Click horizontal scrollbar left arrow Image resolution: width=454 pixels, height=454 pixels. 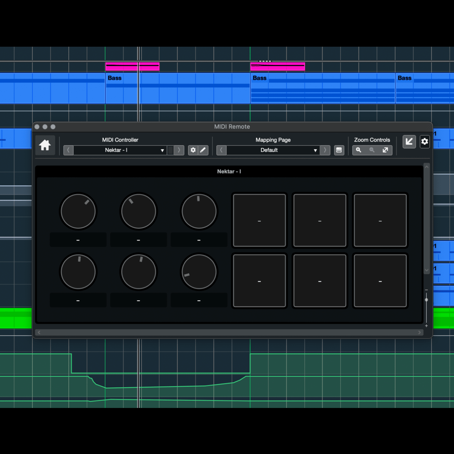click(39, 332)
